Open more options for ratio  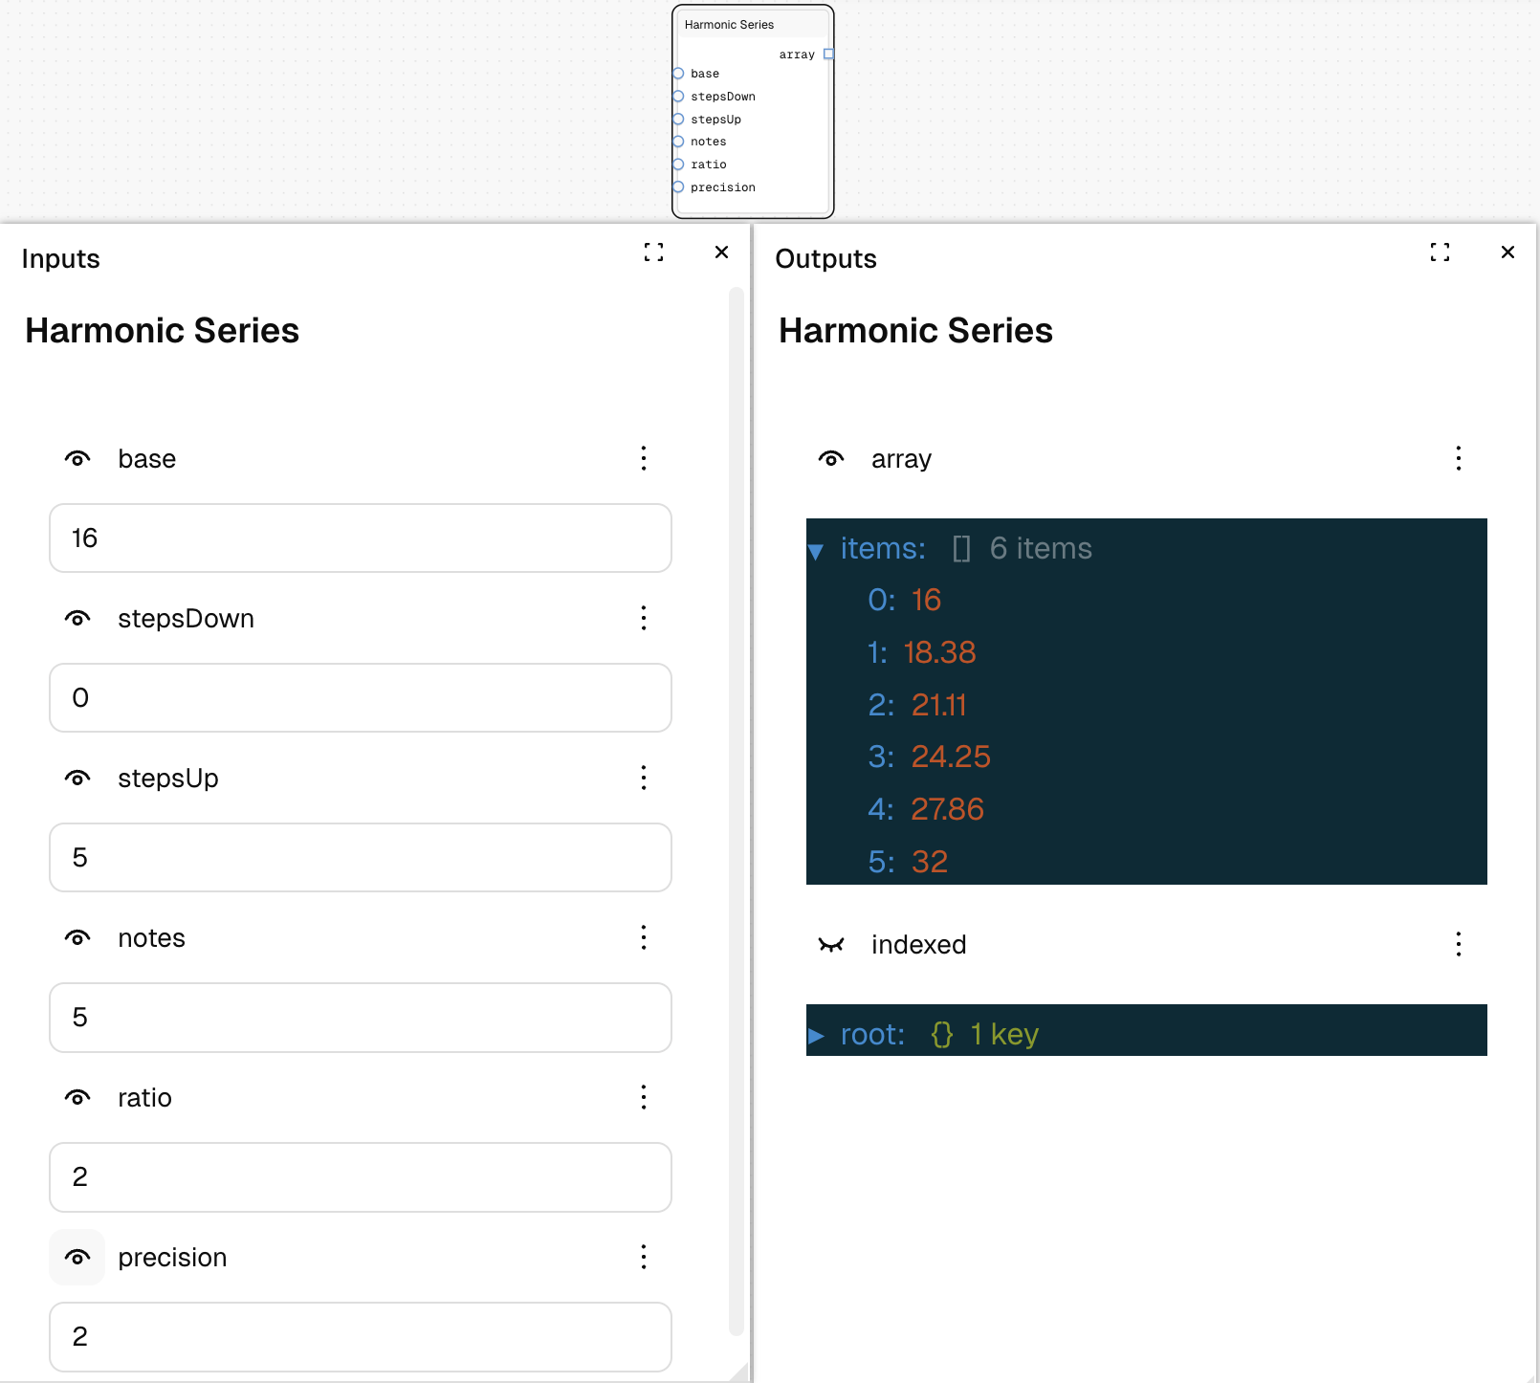tap(644, 1098)
